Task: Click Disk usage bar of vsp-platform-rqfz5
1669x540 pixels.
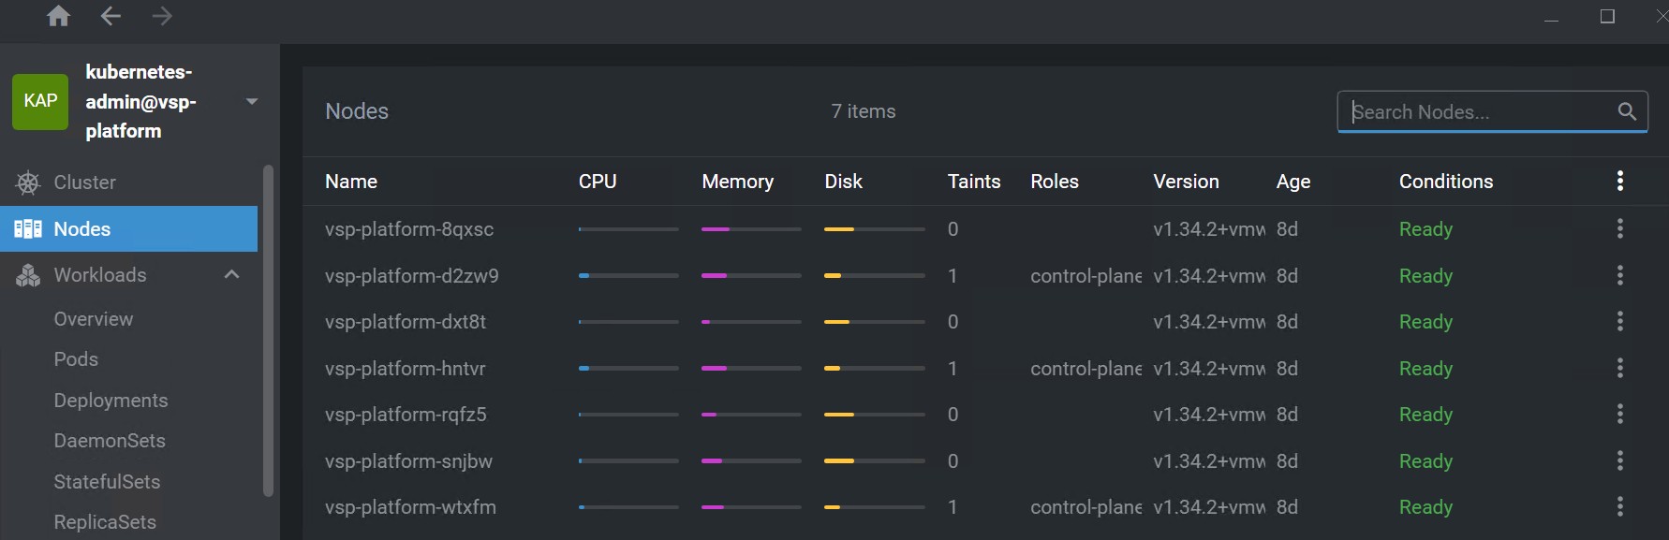Action: coord(874,414)
